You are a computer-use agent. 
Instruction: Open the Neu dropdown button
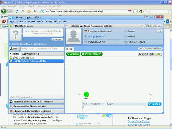point(15,49)
